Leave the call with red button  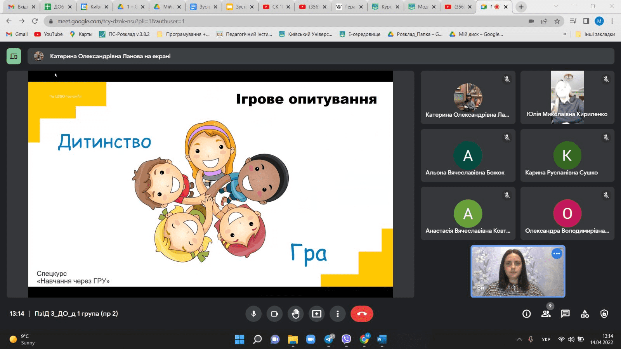361,314
